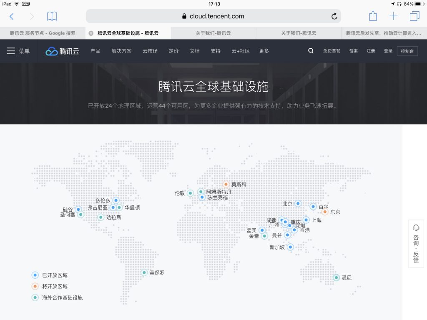The image size is (427, 320).
Task: Select the 法兰克福 map marker
Action: pos(202,197)
